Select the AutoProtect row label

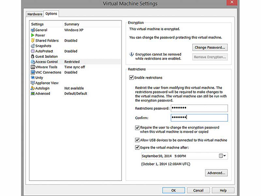(x=44, y=51)
